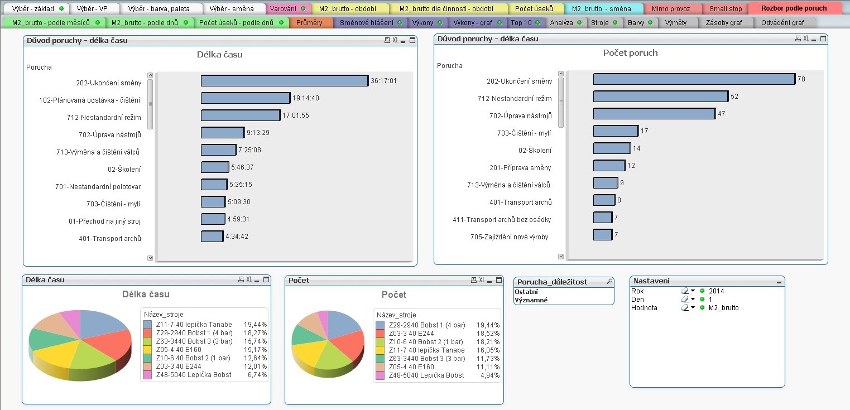Image resolution: width=850 pixels, height=410 pixels.
Task: Print the left Délka času bar chart
Action: pyautogui.click(x=387, y=40)
